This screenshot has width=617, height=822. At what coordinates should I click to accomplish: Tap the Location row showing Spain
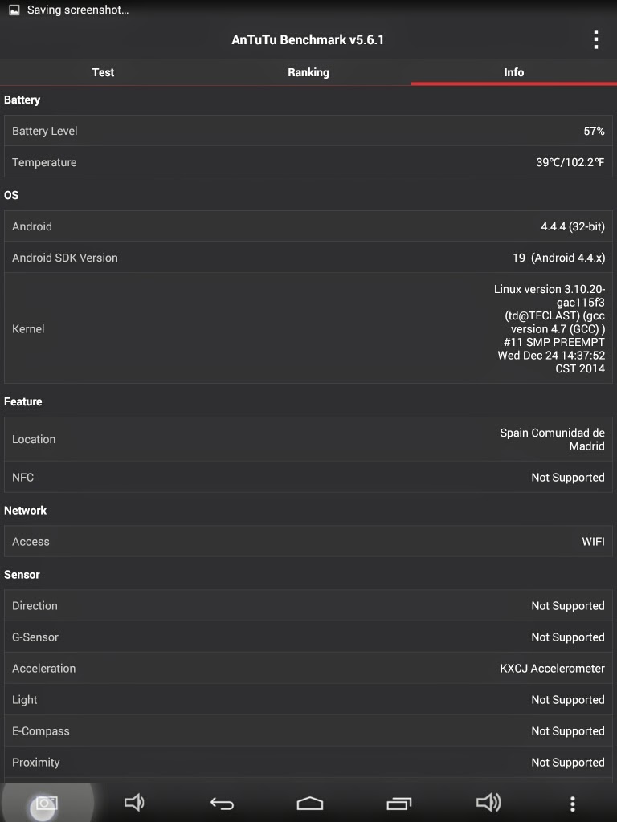[308, 439]
